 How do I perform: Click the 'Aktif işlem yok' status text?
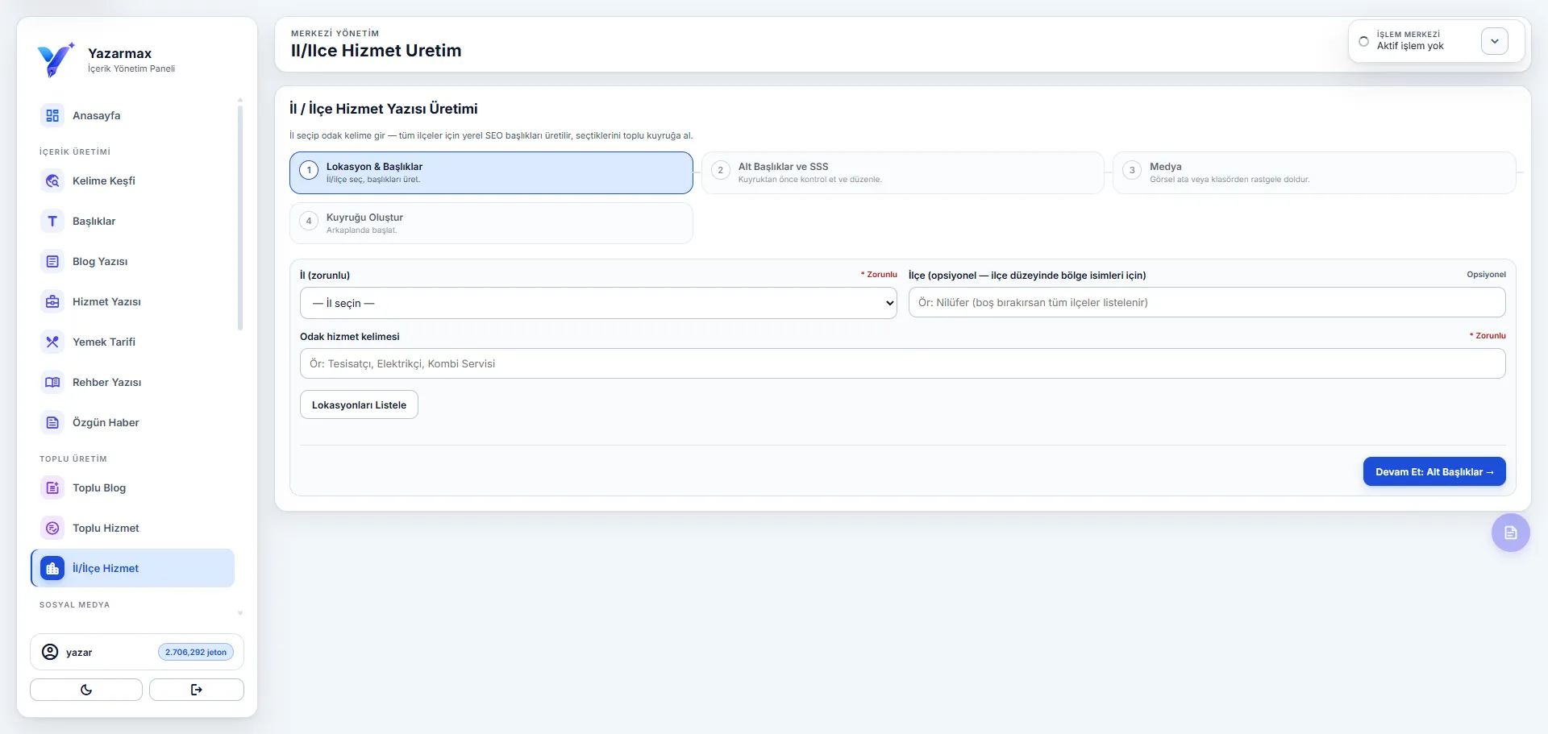[x=1410, y=46]
